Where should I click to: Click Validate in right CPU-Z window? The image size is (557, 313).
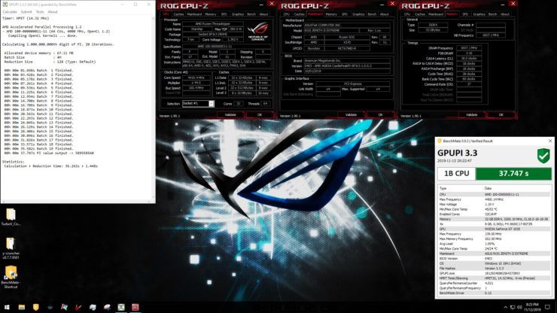click(471, 115)
